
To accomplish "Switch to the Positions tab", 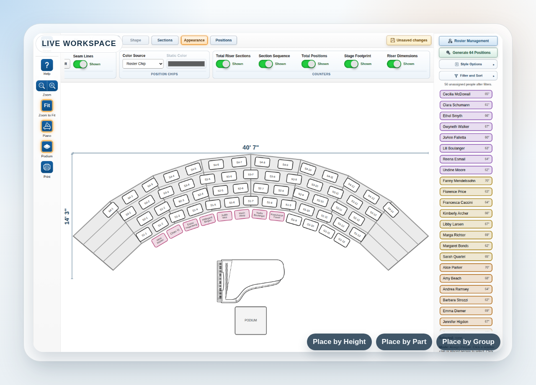I will [224, 40].
